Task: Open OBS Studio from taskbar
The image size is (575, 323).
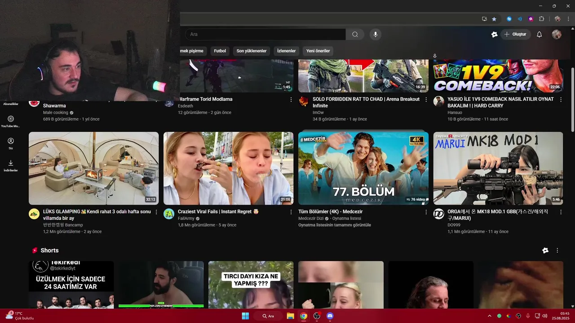Action: [317, 316]
